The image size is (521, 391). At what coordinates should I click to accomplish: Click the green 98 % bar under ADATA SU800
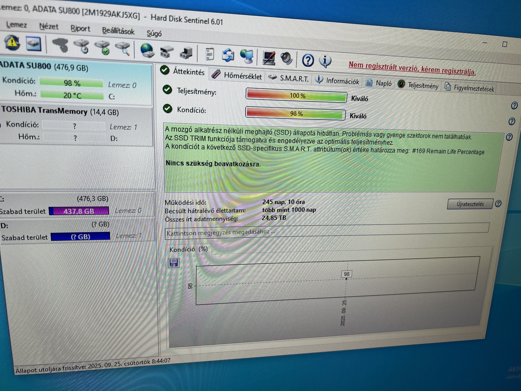[71, 83]
